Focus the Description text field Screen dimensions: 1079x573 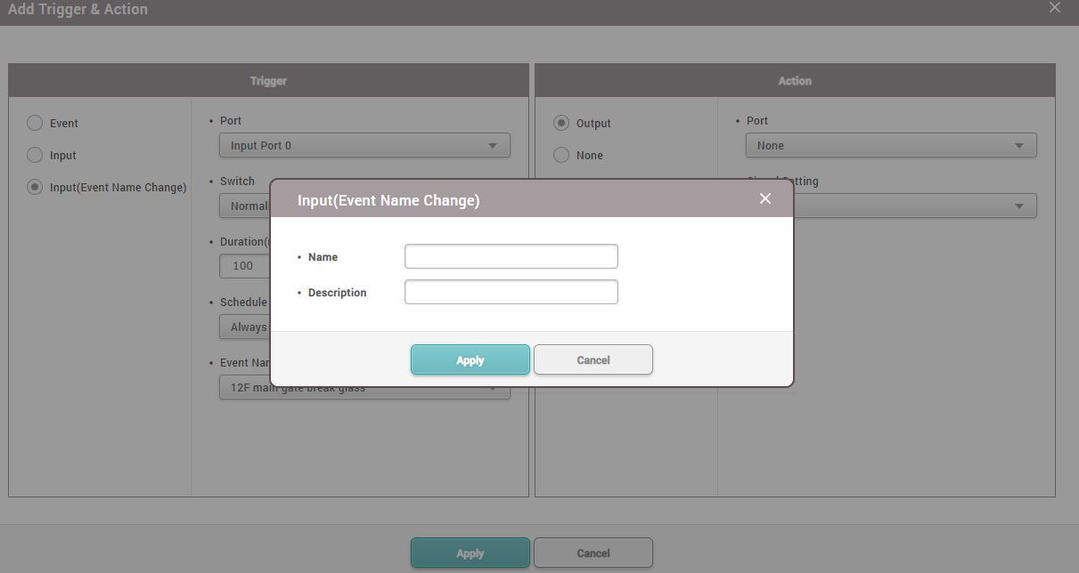pos(511,292)
